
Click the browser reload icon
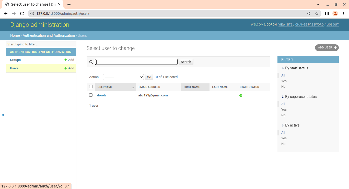22,14
